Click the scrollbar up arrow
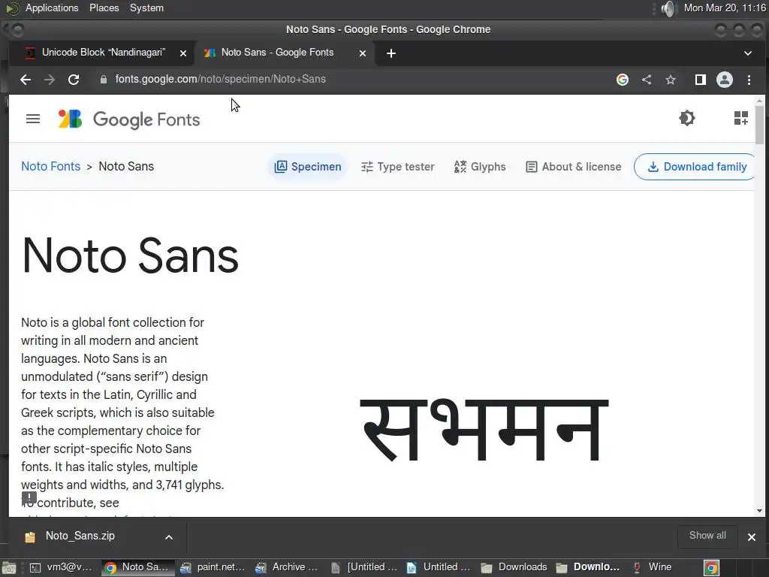This screenshot has height=577, width=769. pyautogui.click(x=760, y=100)
